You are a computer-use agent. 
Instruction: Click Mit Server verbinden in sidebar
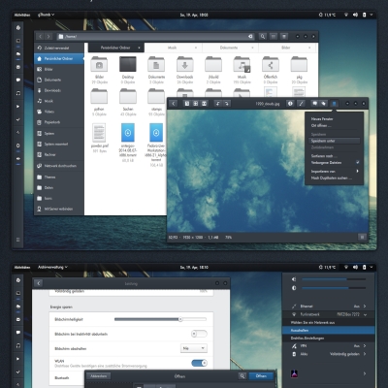[x=59, y=209]
